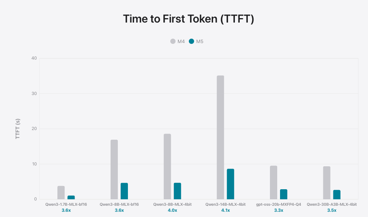Click M4 bar for Qwen3-8B-MLX-bf16
368x217 pixels.
(114, 169)
